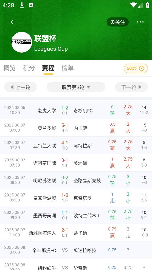Click handicap 0.25 赢 for 亚特兰大联

(x=112, y=145)
